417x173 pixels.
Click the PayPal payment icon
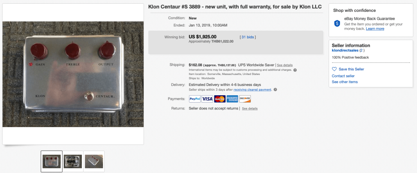tap(195, 99)
